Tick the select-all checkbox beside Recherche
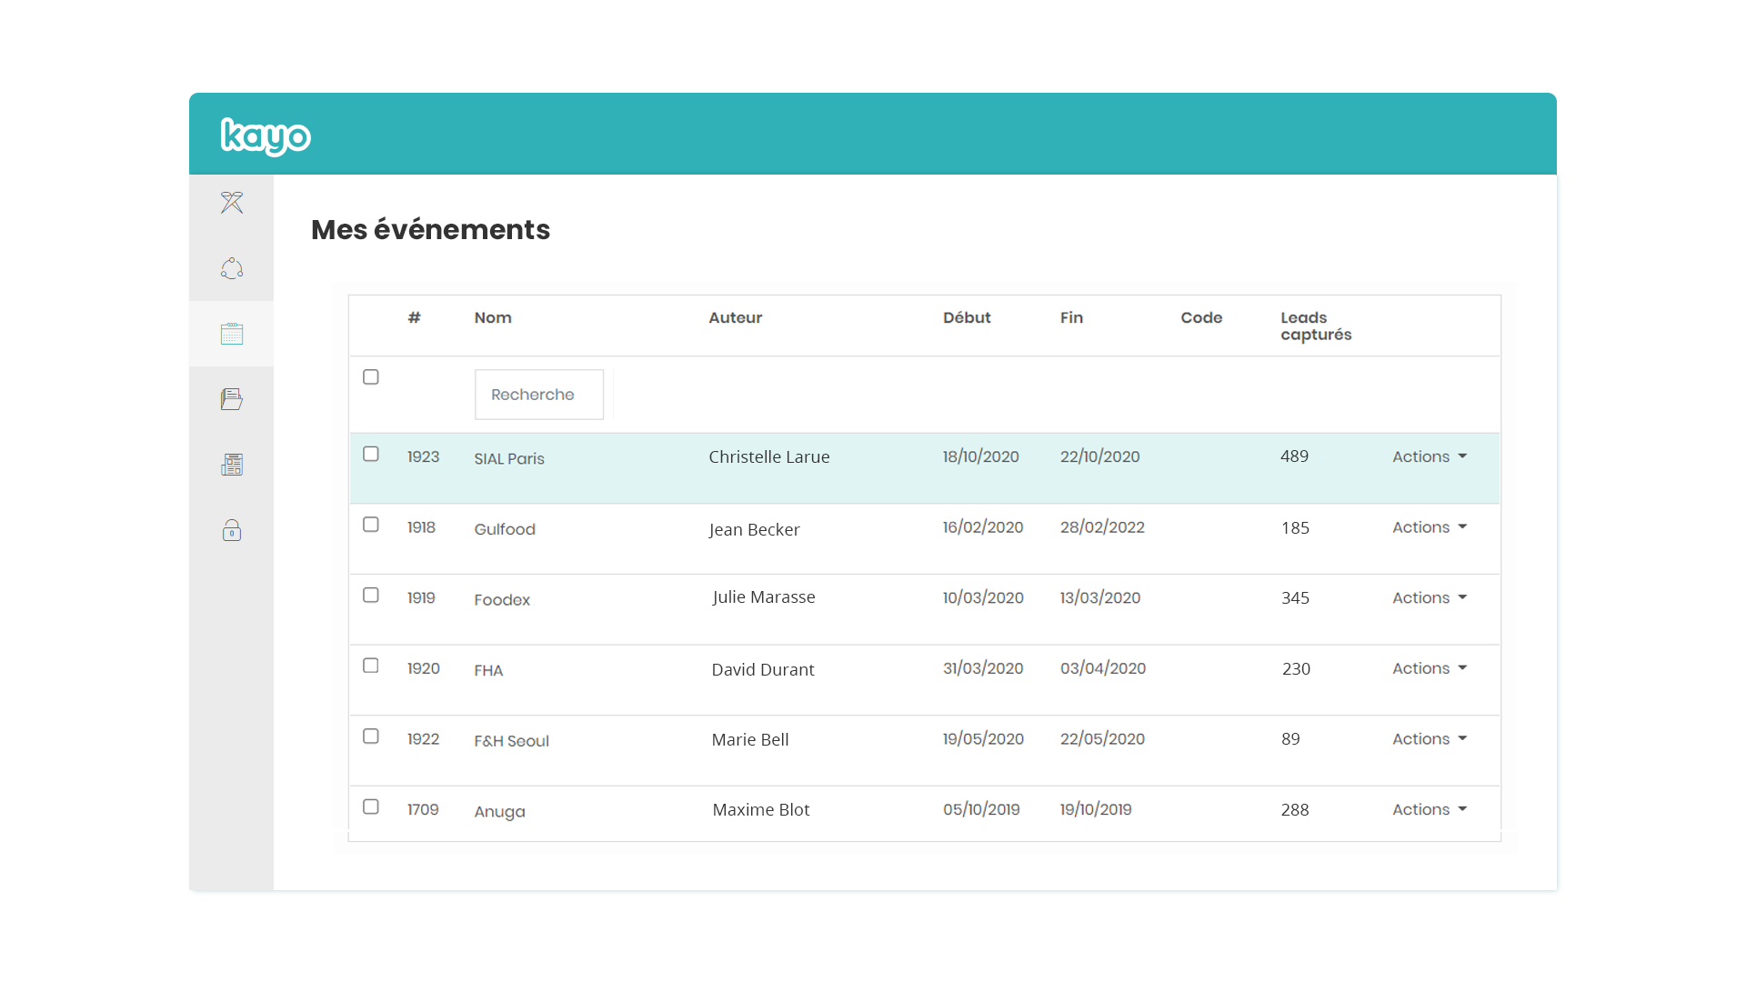This screenshot has width=1746, height=982. click(x=371, y=377)
